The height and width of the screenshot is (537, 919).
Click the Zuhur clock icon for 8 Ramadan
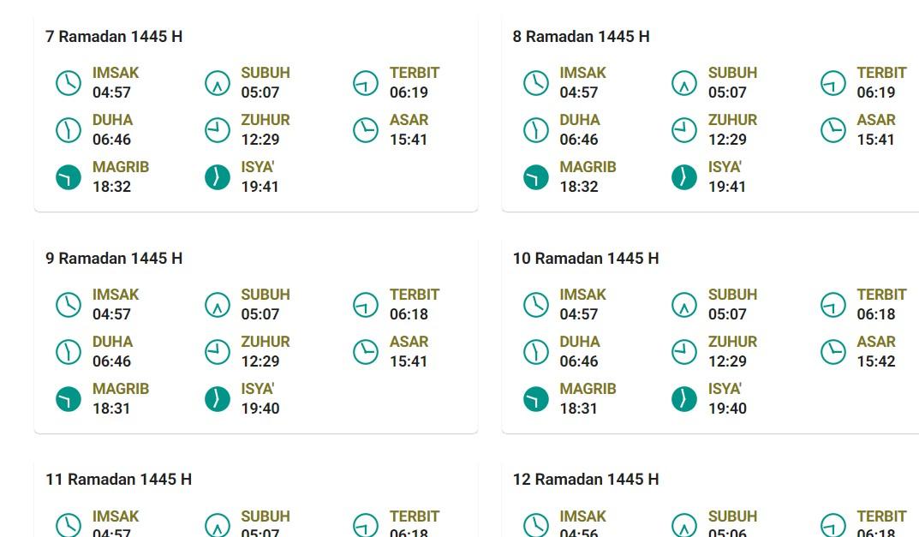coord(684,130)
